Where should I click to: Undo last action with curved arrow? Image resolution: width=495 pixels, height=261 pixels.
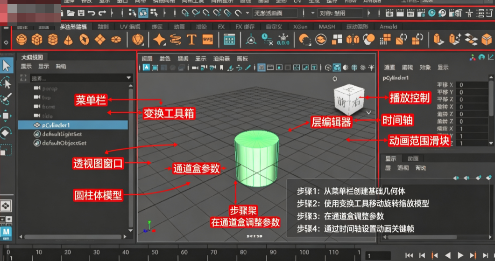[x=92, y=13]
